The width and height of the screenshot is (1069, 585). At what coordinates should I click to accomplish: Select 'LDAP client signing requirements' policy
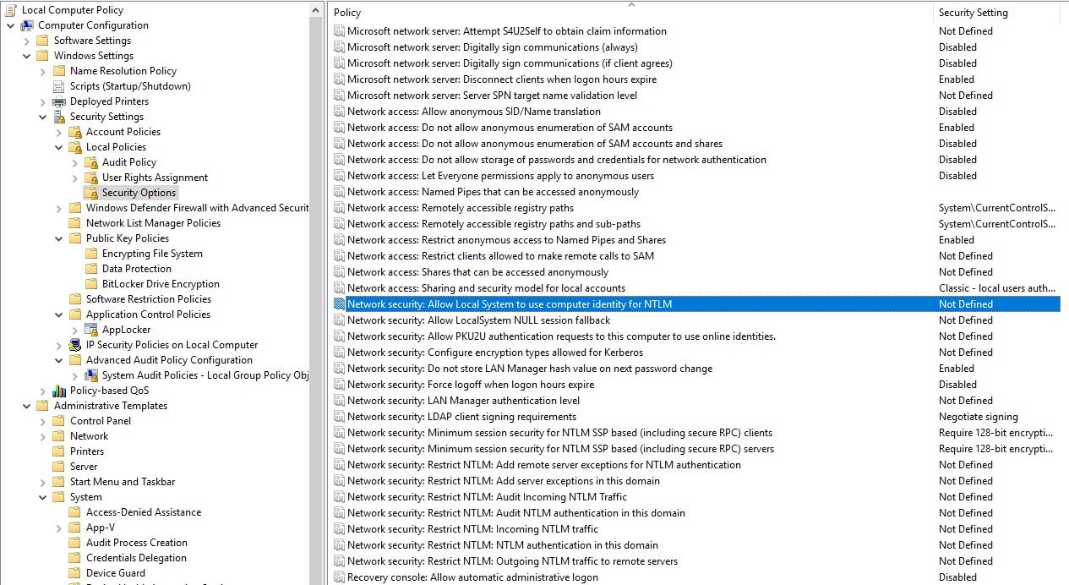[x=461, y=417]
